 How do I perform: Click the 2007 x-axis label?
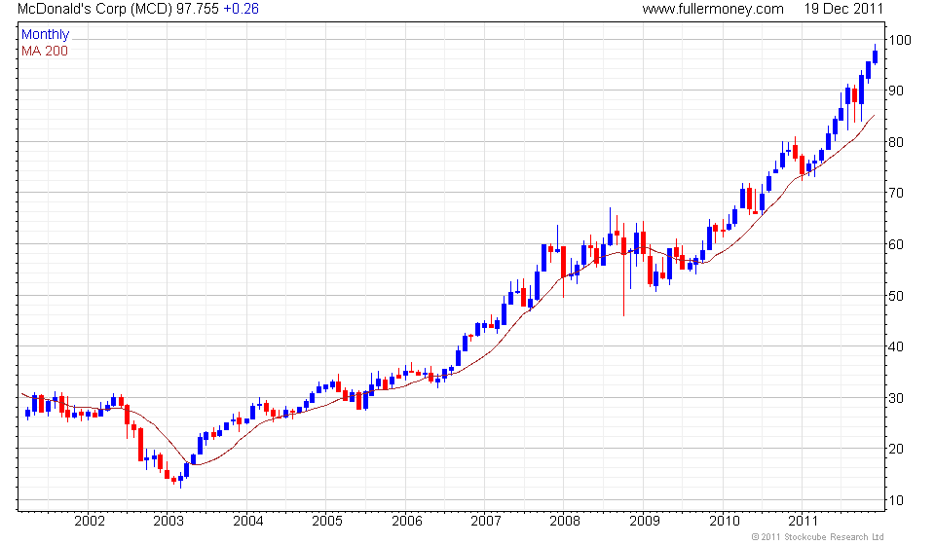pyautogui.click(x=486, y=522)
